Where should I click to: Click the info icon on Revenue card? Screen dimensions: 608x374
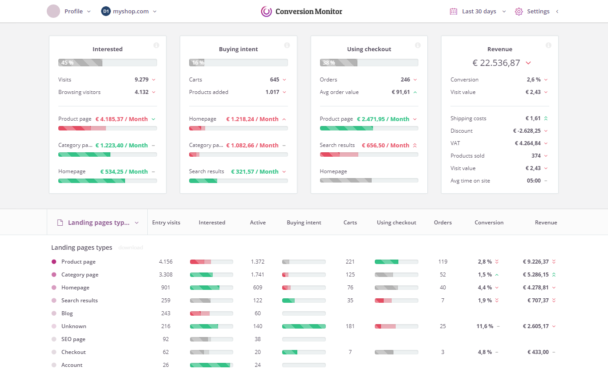coord(548,45)
